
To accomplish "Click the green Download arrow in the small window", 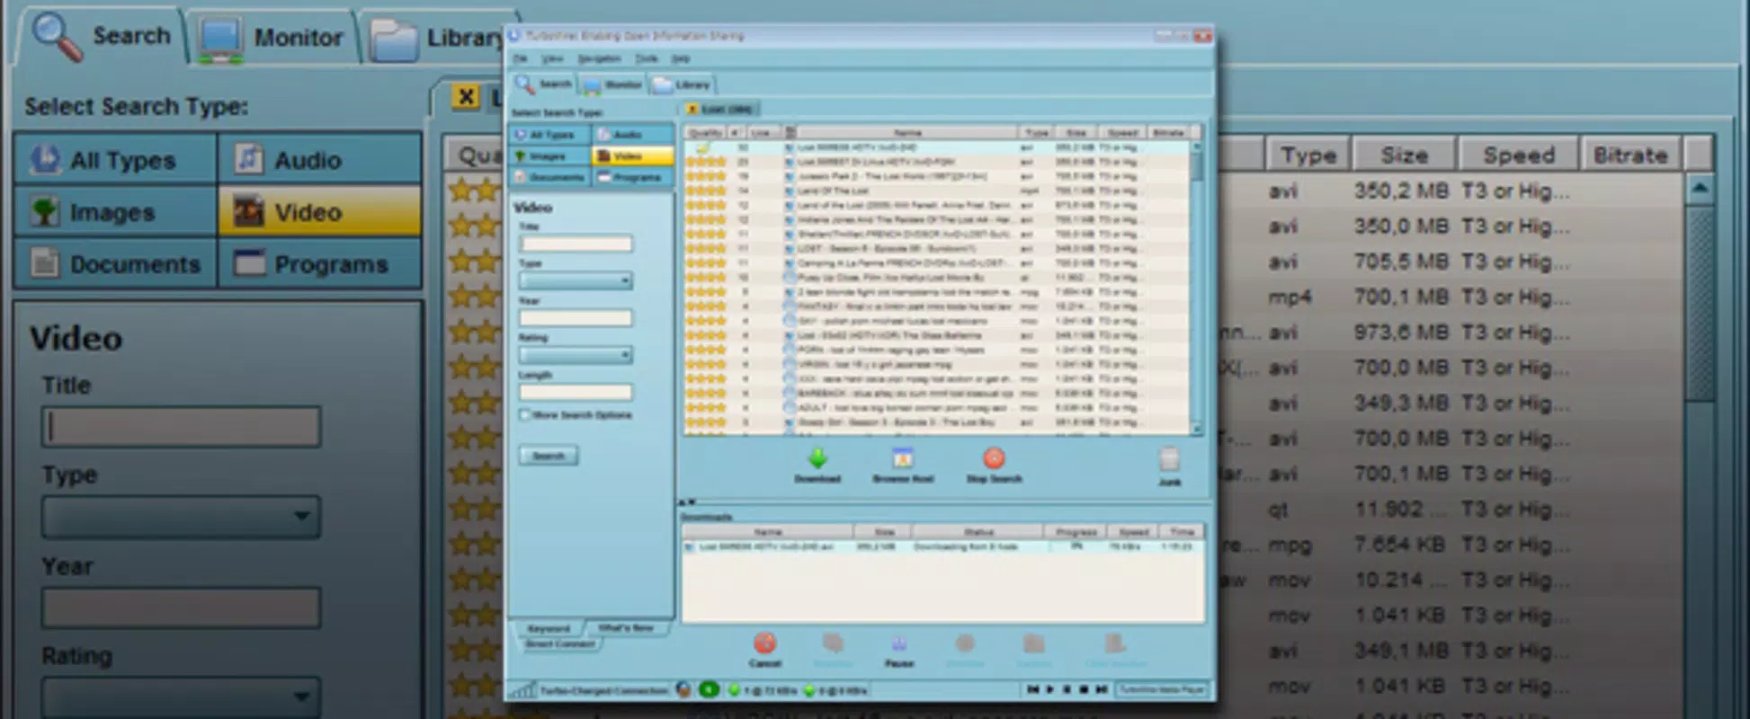I will tap(817, 458).
